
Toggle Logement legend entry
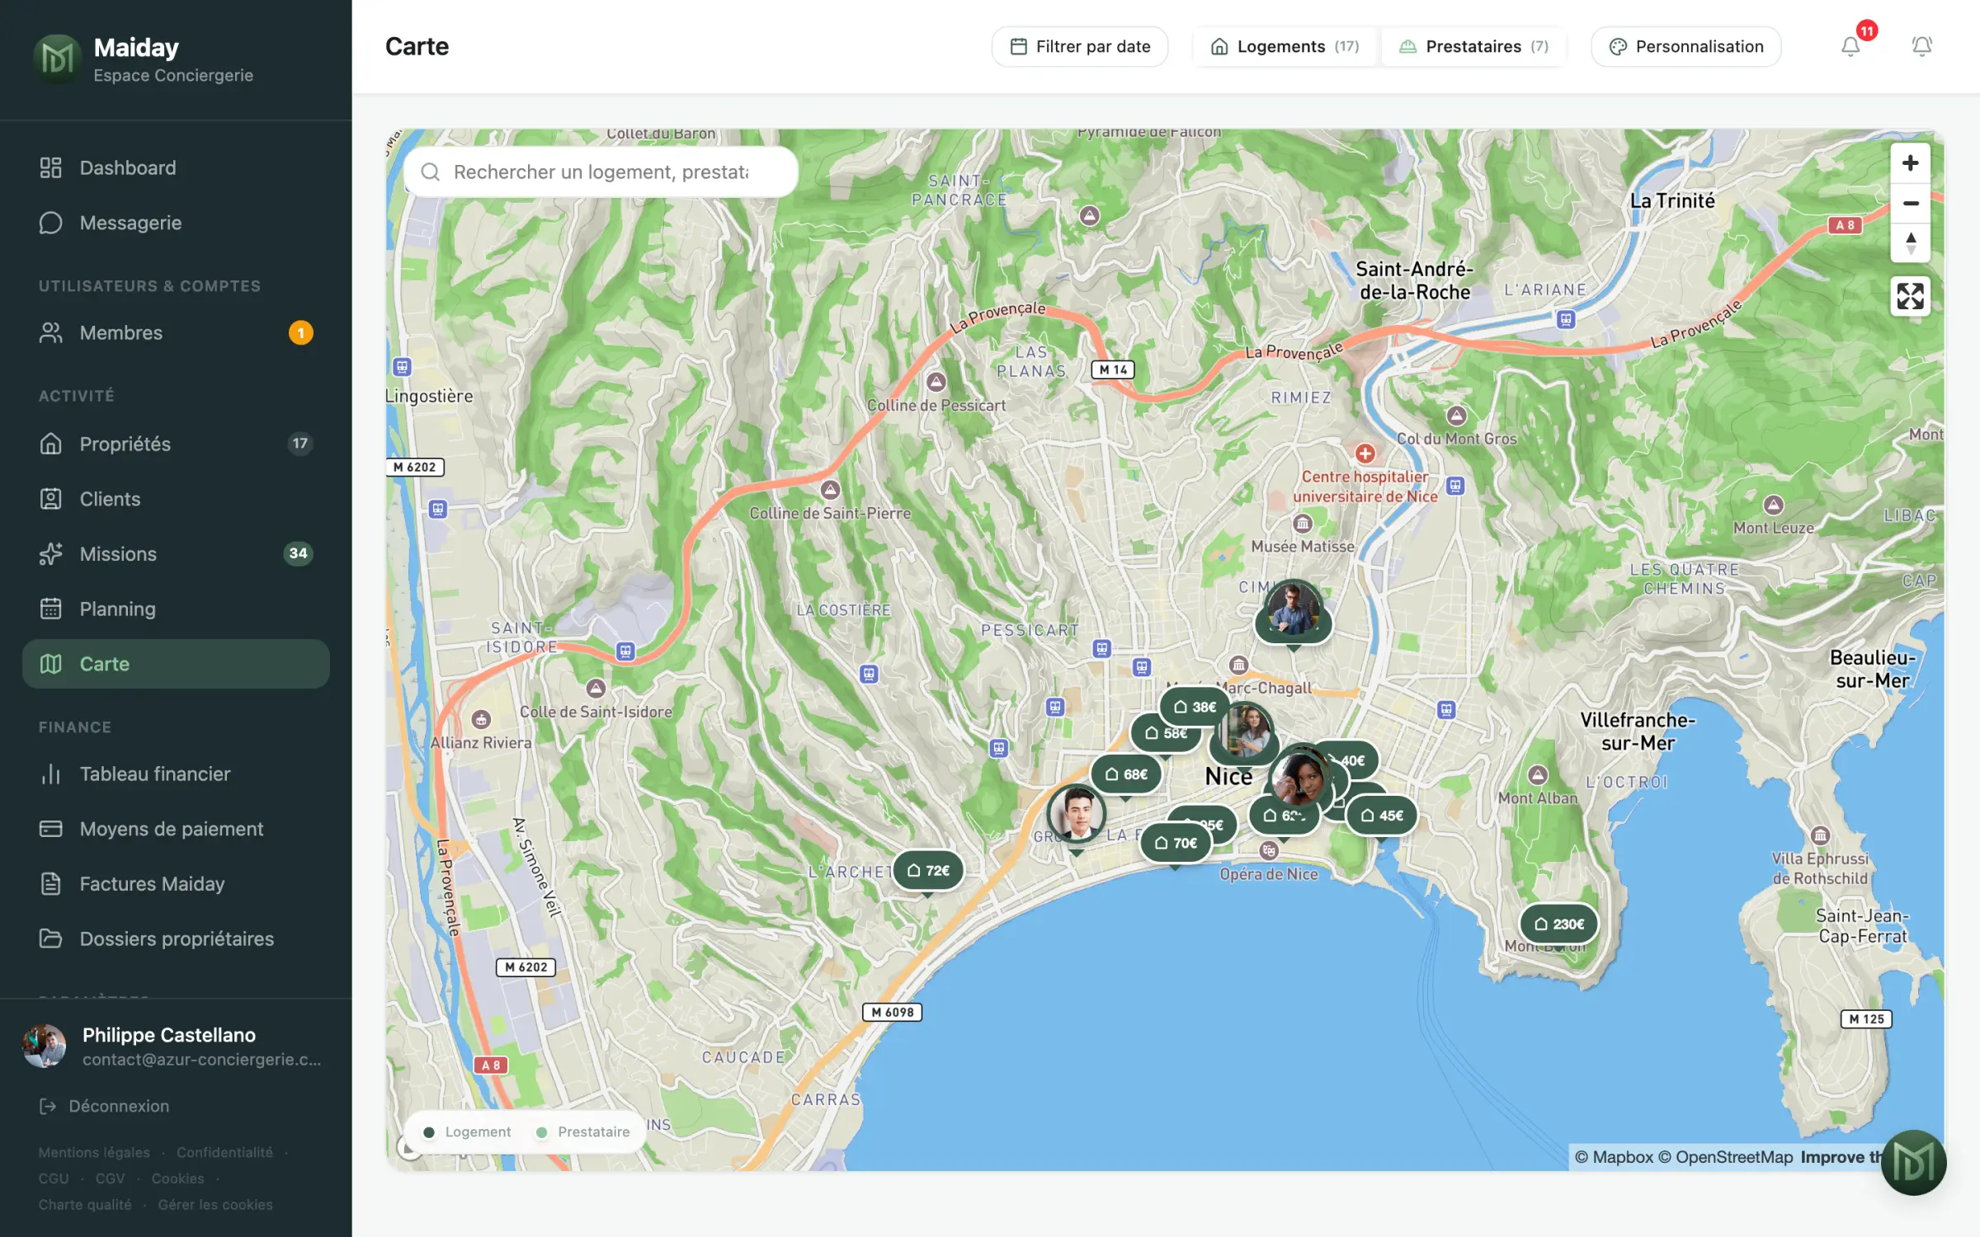[x=467, y=1131]
